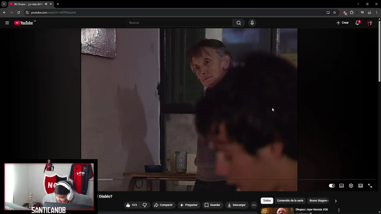Screen dimensions: 381x214
Task: Click the Preguntar button
Action: coord(188,205)
